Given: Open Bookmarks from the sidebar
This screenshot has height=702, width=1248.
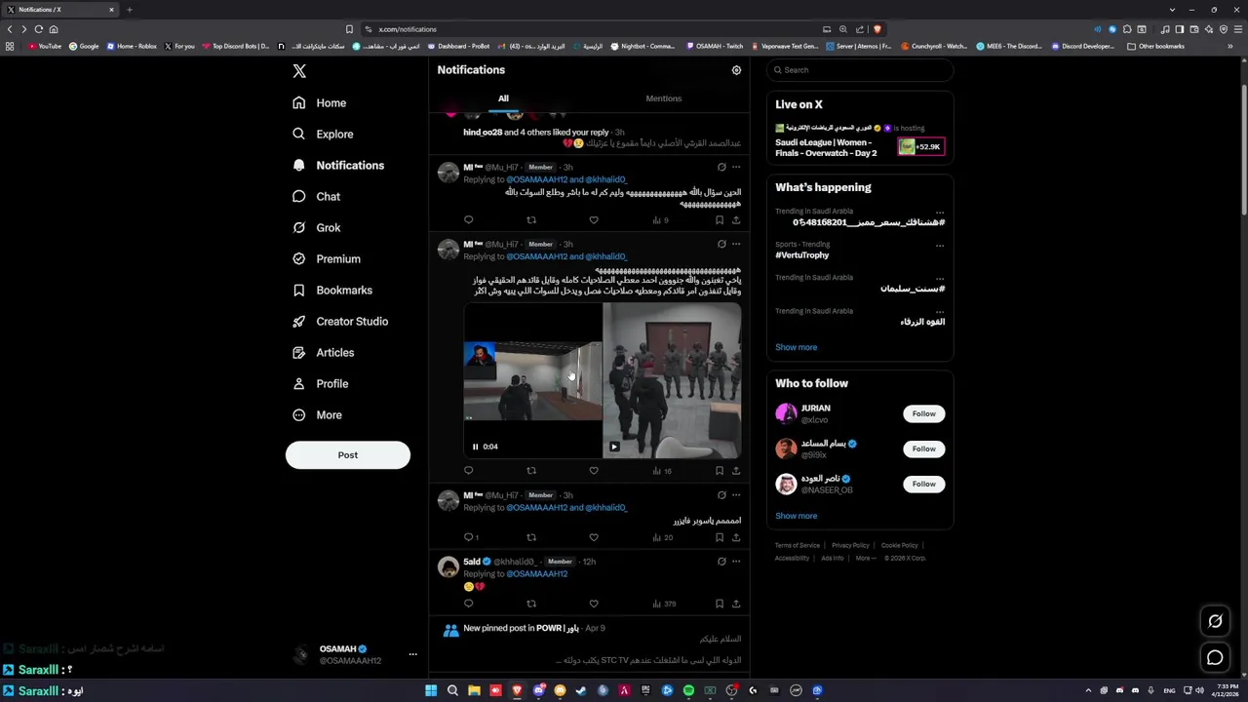Looking at the screenshot, I should 332,290.
